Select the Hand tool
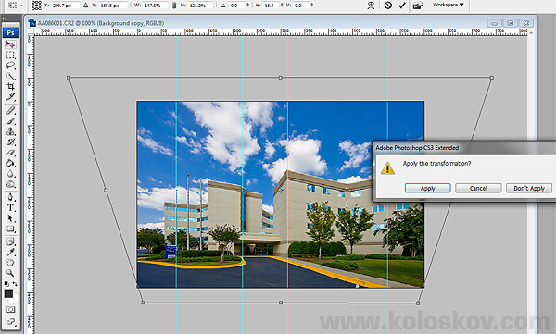This screenshot has width=556, height=334. click(10, 263)
